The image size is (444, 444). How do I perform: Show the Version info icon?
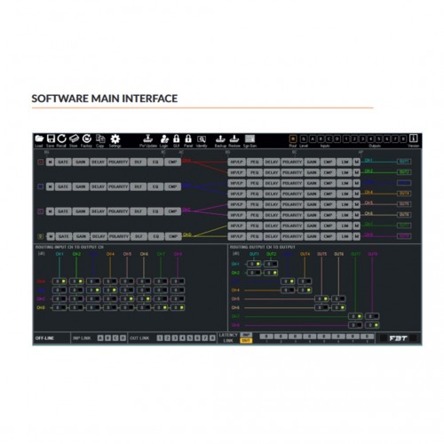[x=414, y=139]
